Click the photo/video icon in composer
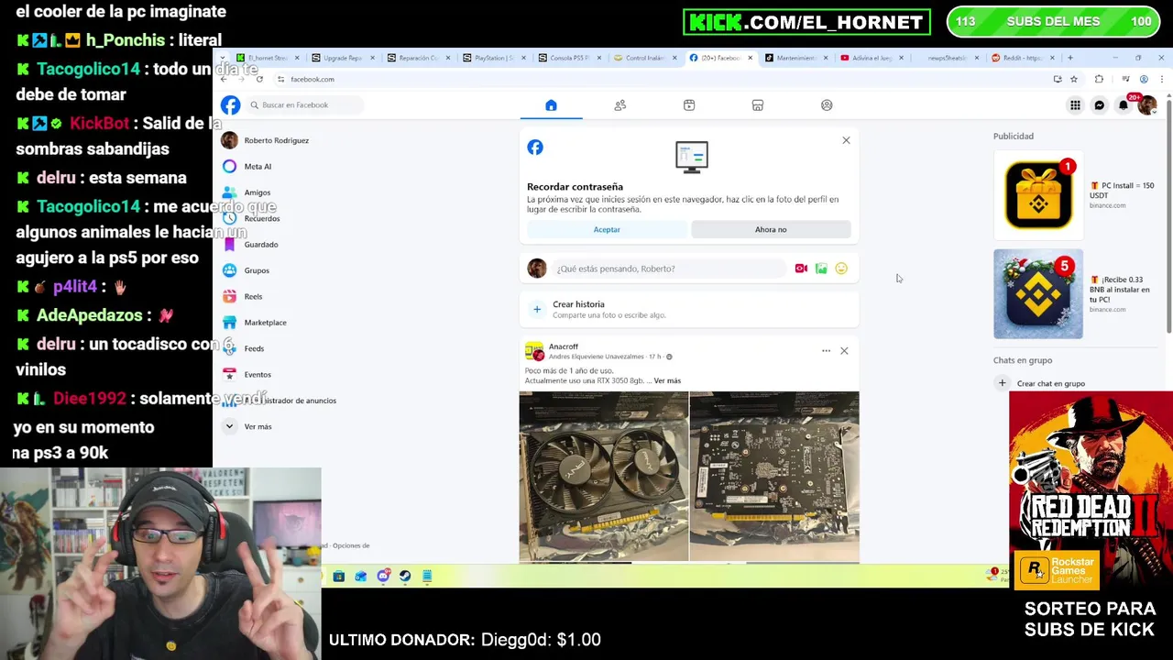This screenshot has height=660, width=1173. (821, 269)
